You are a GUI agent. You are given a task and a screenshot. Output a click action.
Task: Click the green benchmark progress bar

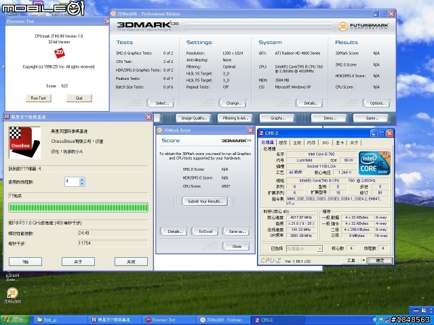tap(79, 208)
